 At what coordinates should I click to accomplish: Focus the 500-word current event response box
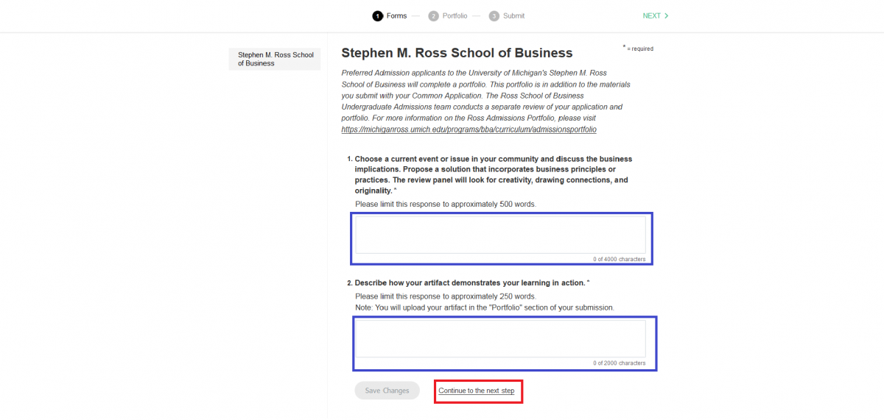(x=500, y=234)
